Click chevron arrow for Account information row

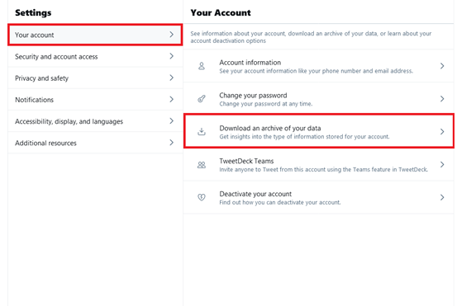point(442,66)
